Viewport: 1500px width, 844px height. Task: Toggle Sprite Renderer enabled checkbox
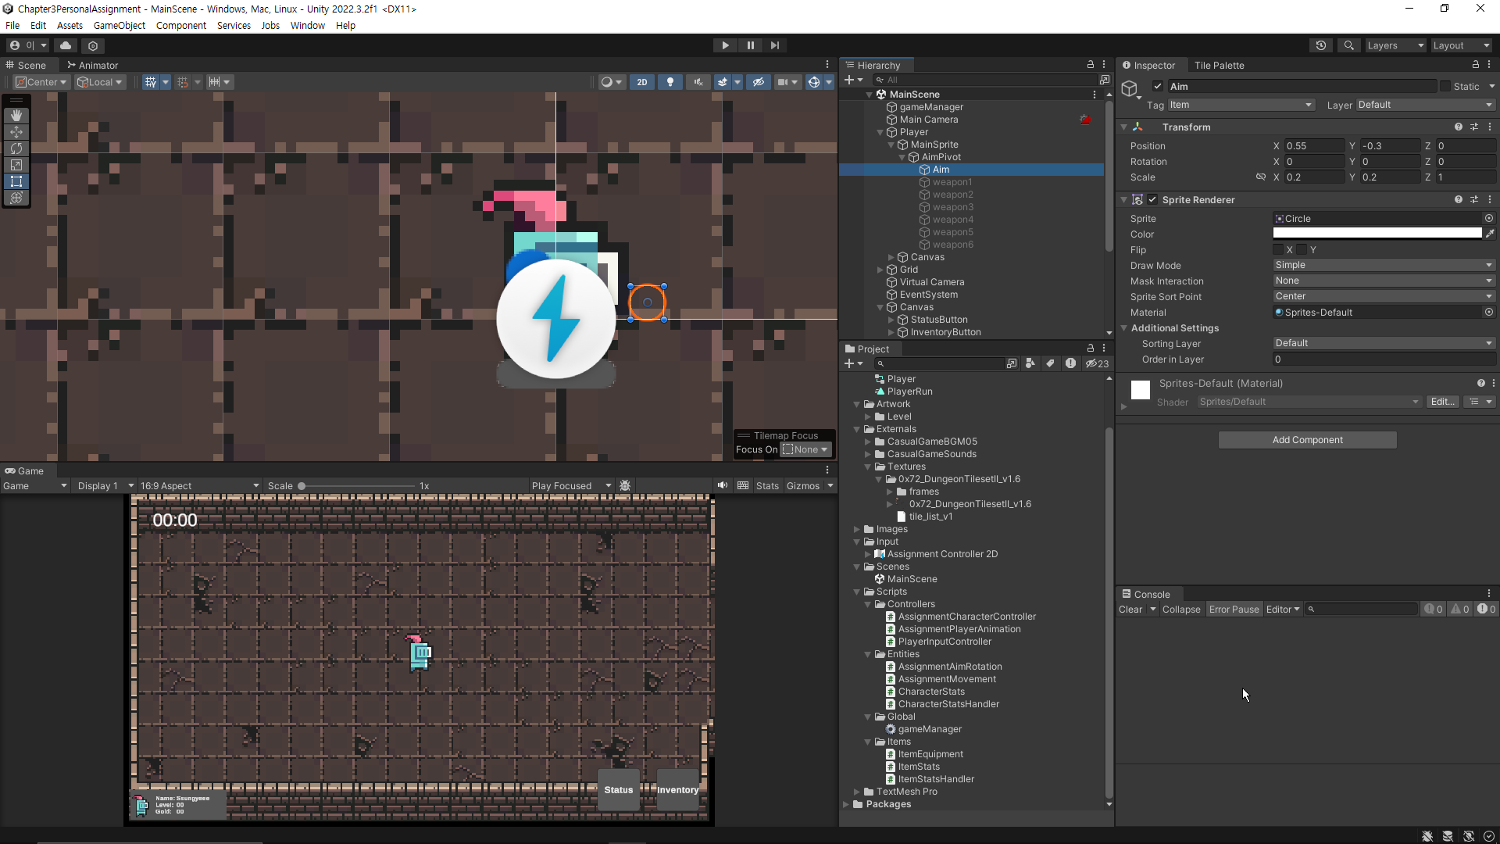[x=1152, y=199]
